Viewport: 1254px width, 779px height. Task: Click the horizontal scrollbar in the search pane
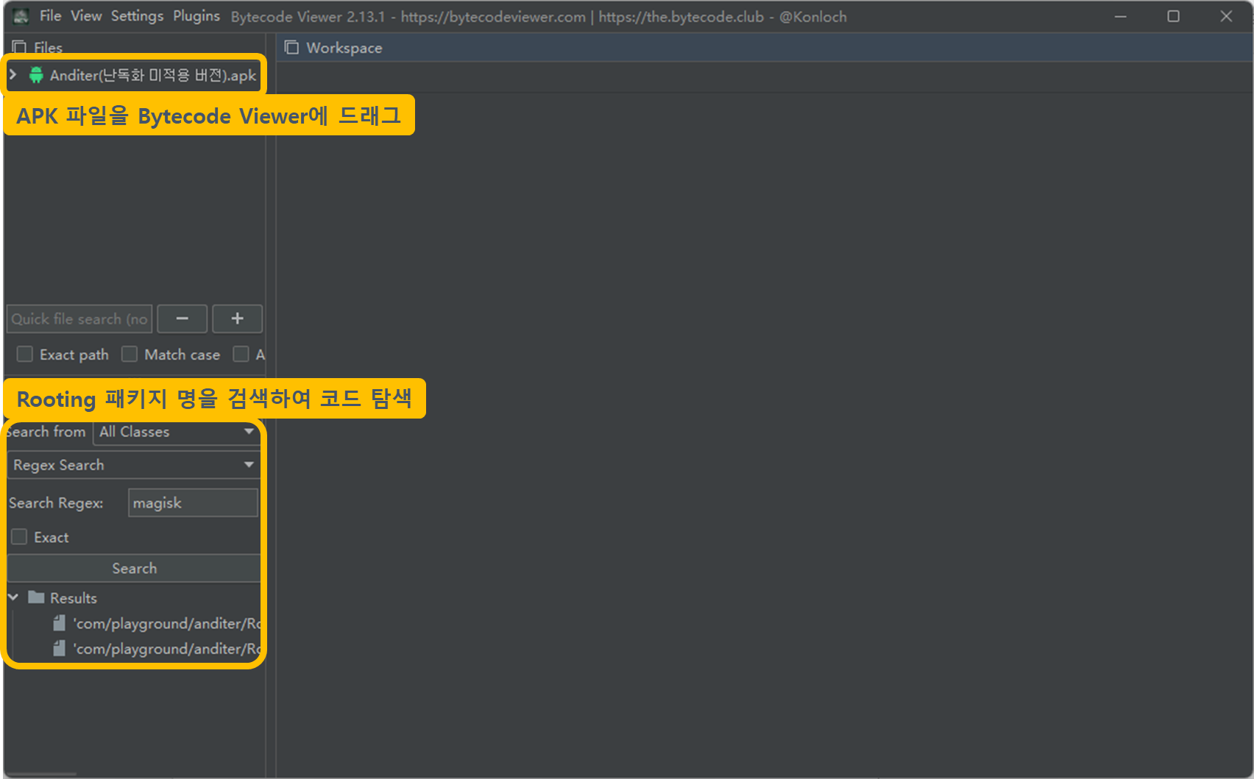point(40,774)
